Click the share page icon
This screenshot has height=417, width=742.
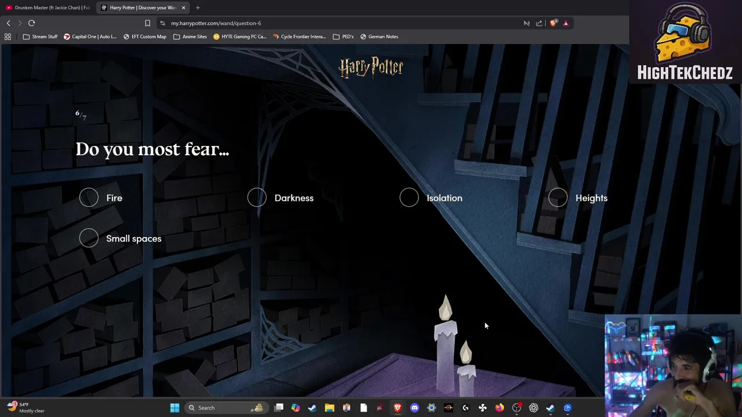tap(539, 23)
